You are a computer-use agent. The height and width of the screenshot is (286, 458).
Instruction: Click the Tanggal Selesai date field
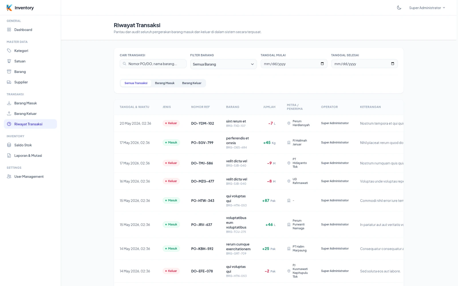tap(364, 64)
